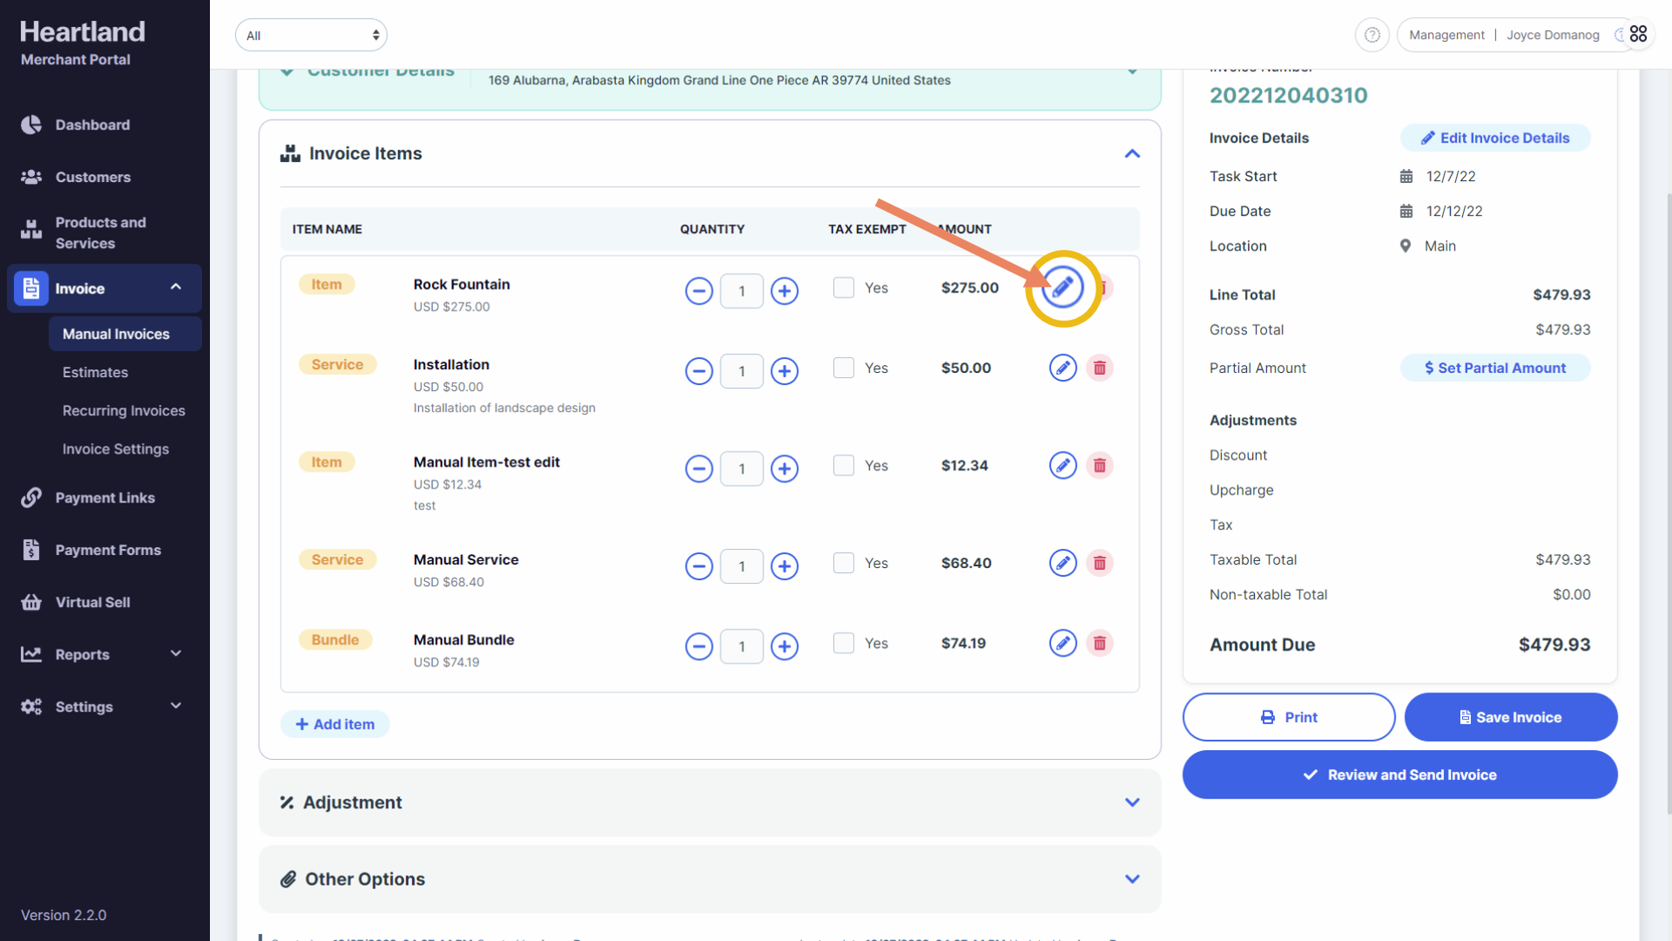Check tax exempt for Rock Fountain

843,288
